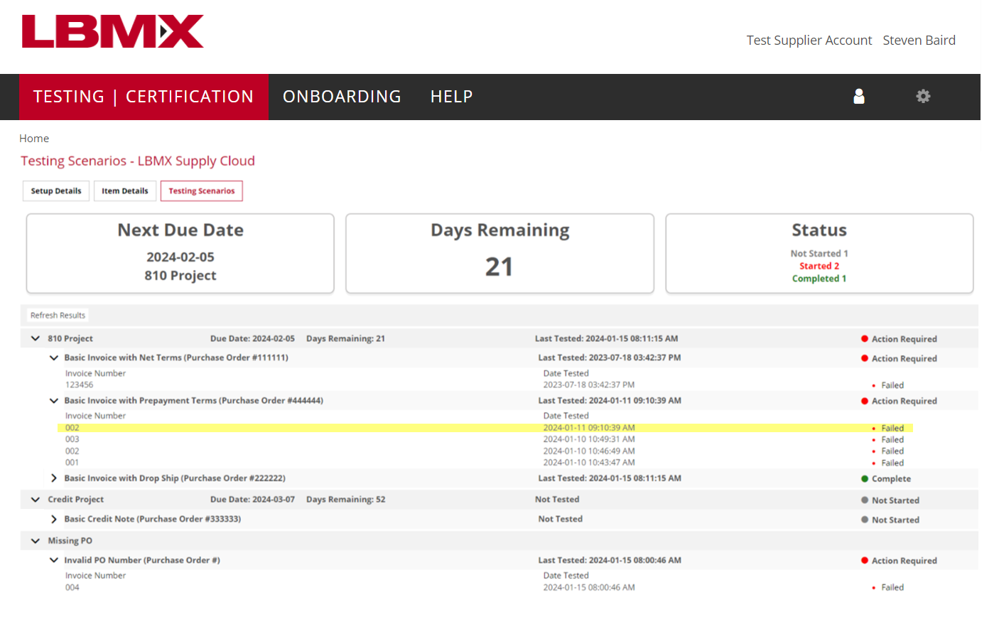Click Failed status for invoice 004
Viewport: 999px width, 617px height.
[888, 588]
